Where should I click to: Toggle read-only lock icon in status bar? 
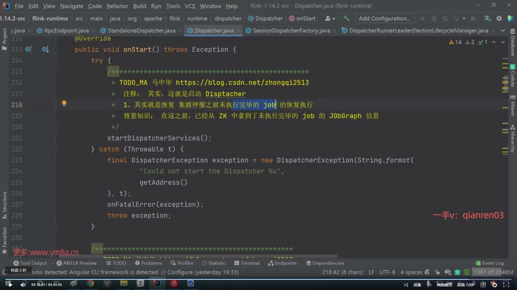pos(437,272)
